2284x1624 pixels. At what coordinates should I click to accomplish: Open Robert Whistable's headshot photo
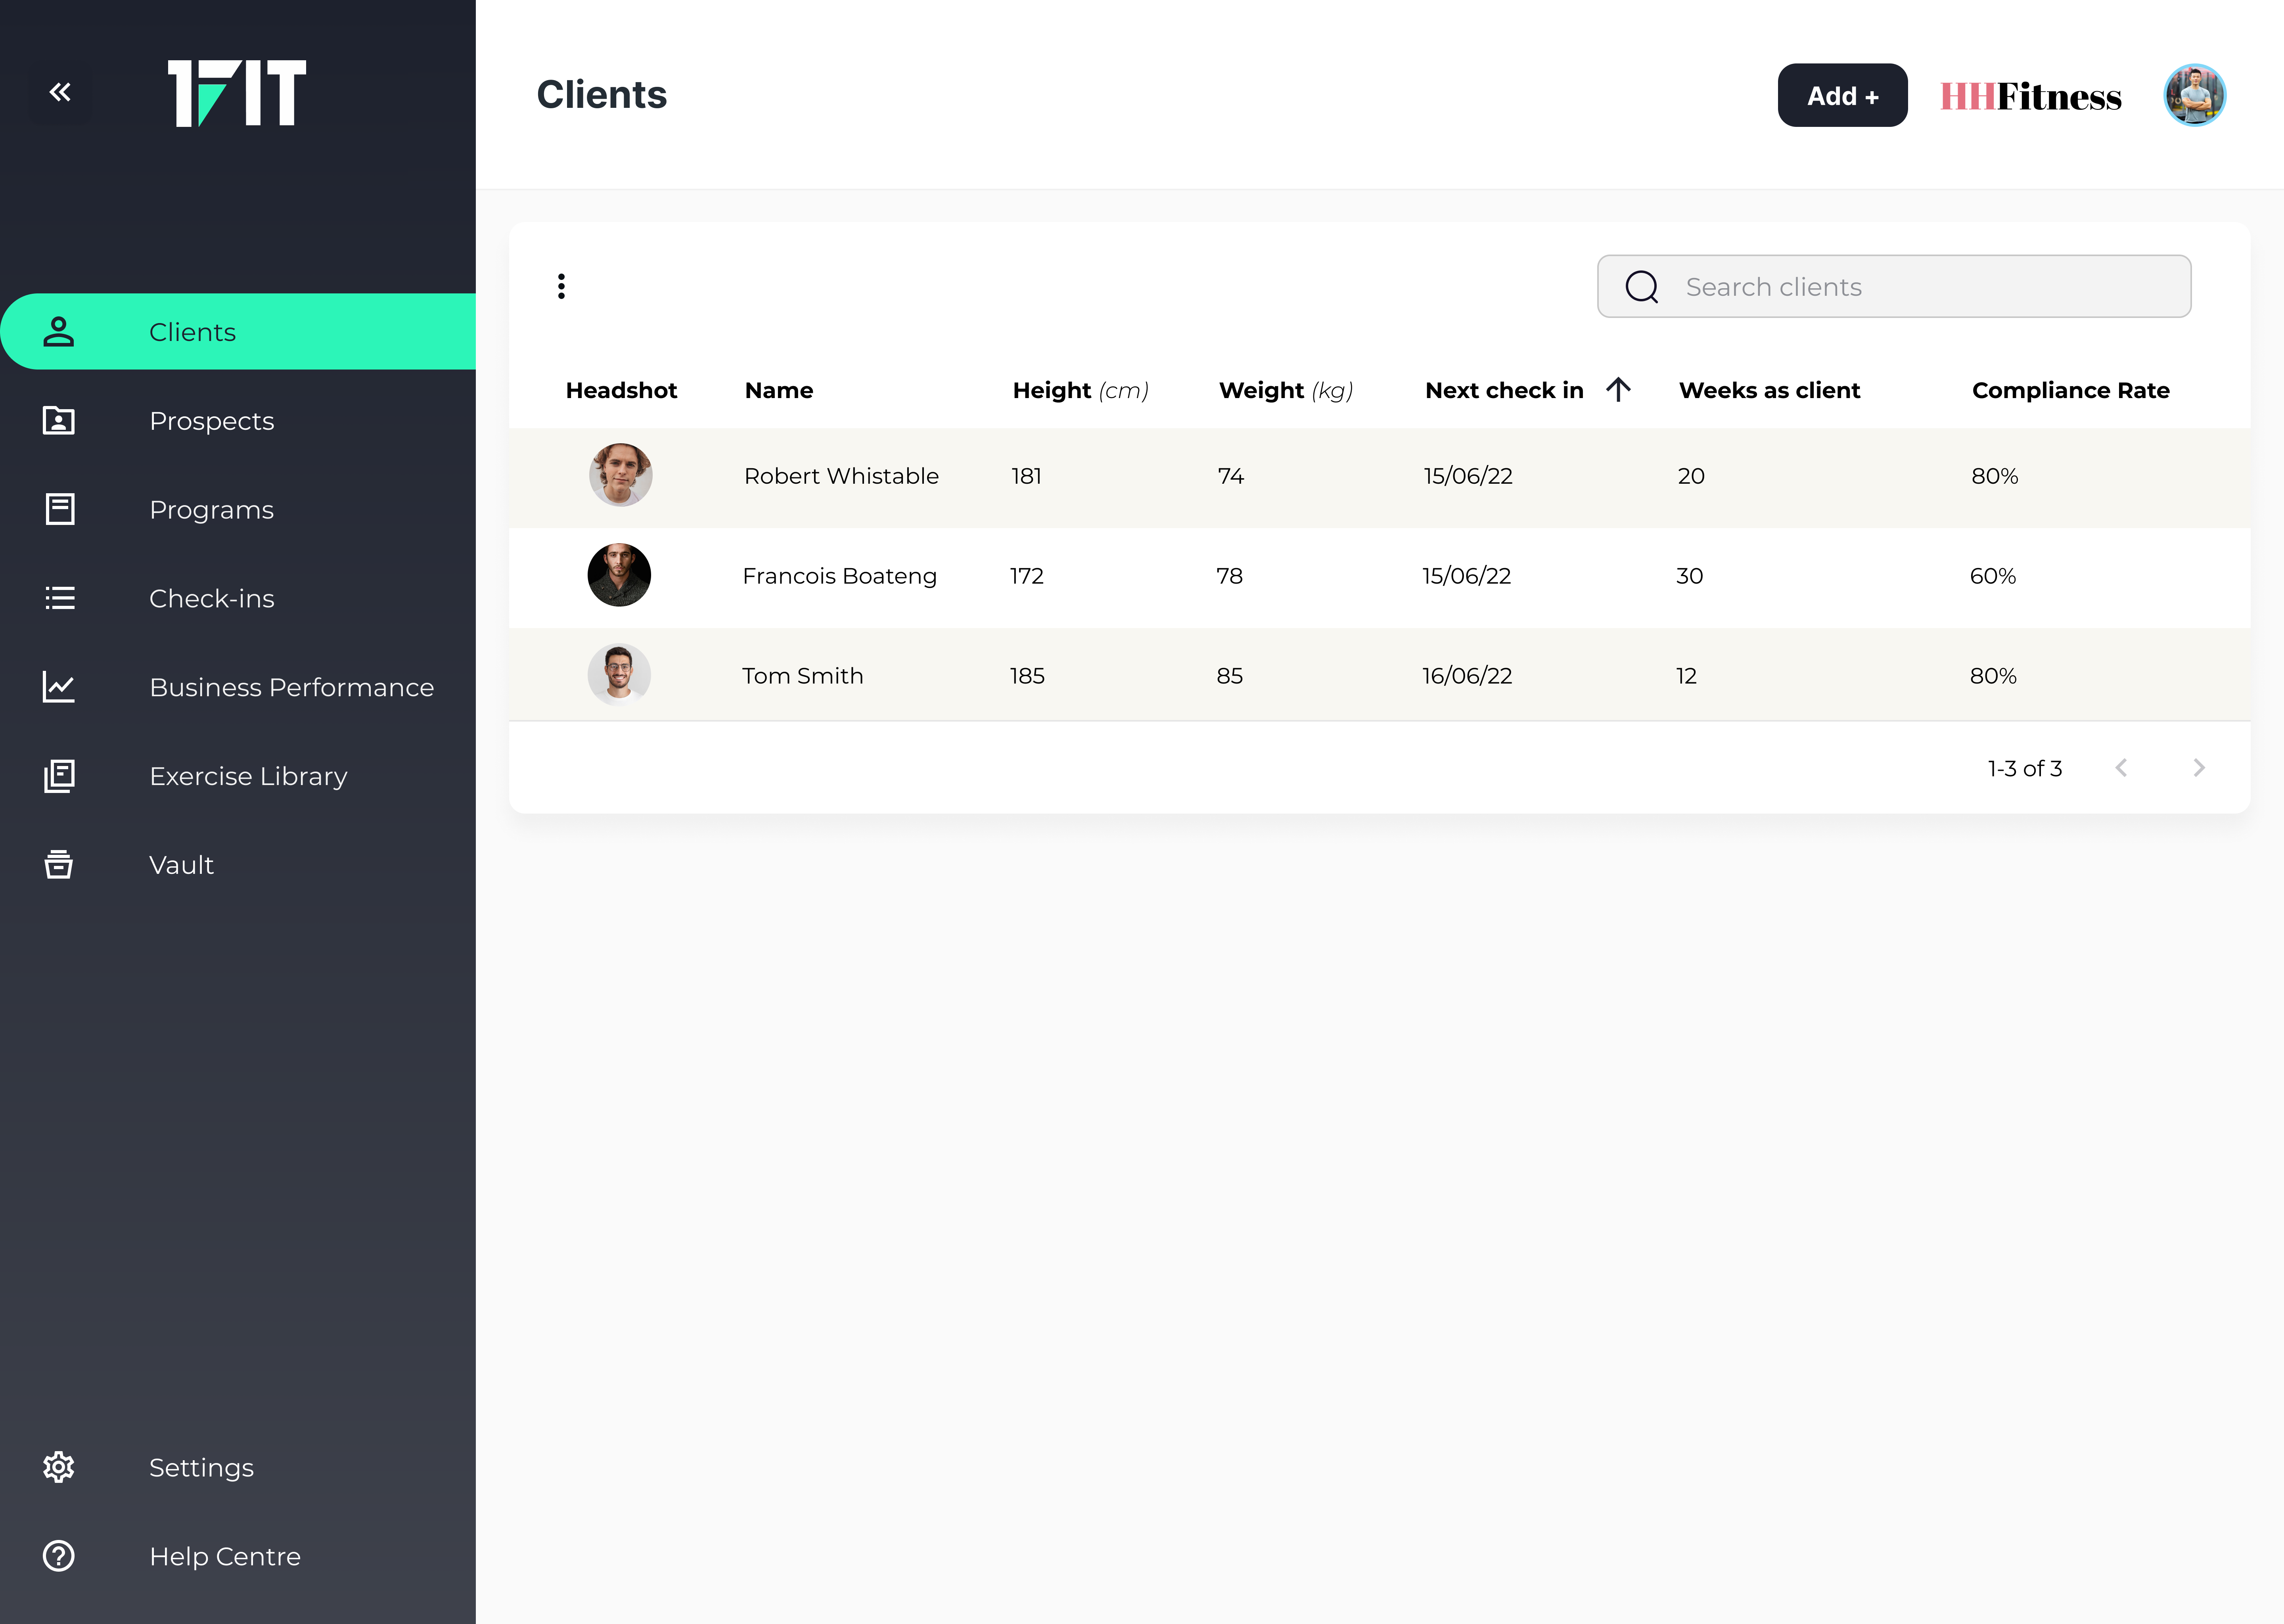point(620,475)
